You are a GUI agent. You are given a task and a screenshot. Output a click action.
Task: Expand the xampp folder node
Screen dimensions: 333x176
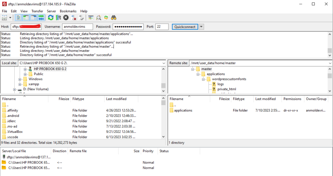20,84
